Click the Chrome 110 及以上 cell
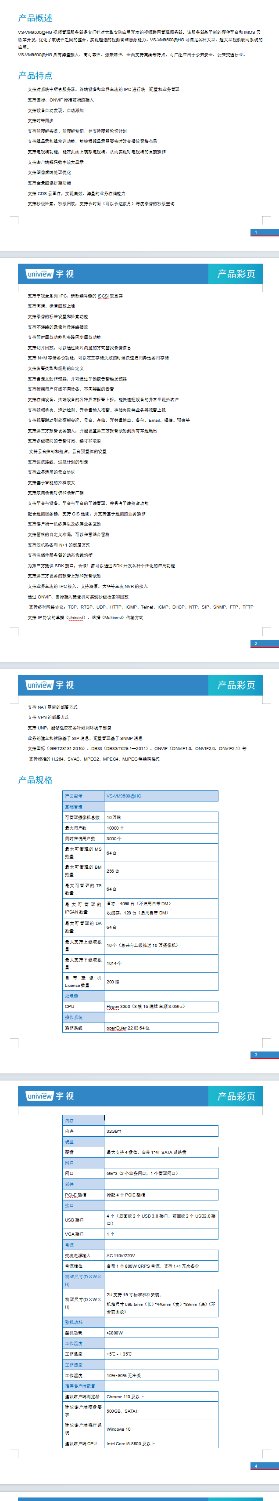 pos(161,1397)
